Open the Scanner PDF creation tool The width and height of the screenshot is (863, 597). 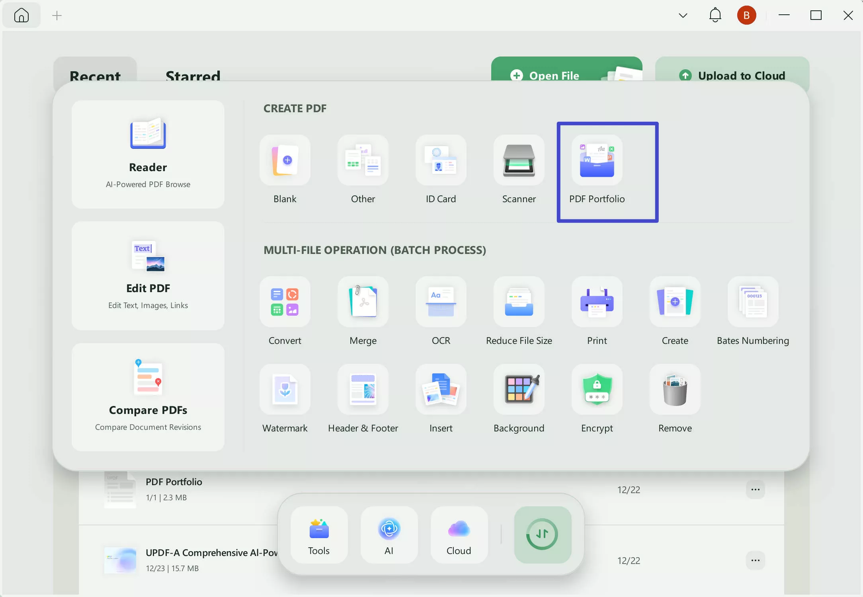tap(519, 160)
